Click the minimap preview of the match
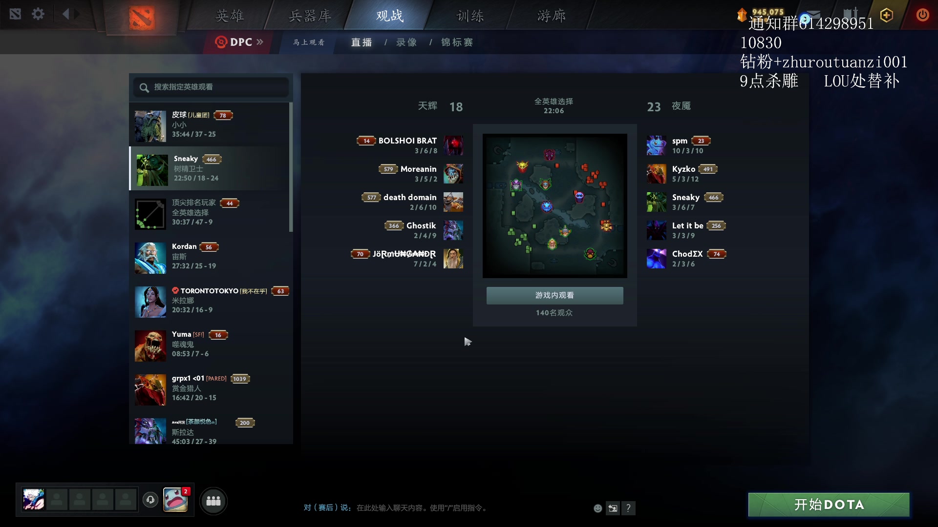Image resolution: width=938 pixels, height=527 pixels. [x=554, y=206]
